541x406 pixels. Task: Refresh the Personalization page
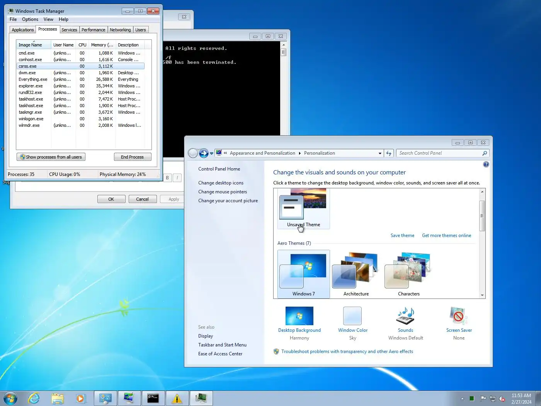coord(389,154)
